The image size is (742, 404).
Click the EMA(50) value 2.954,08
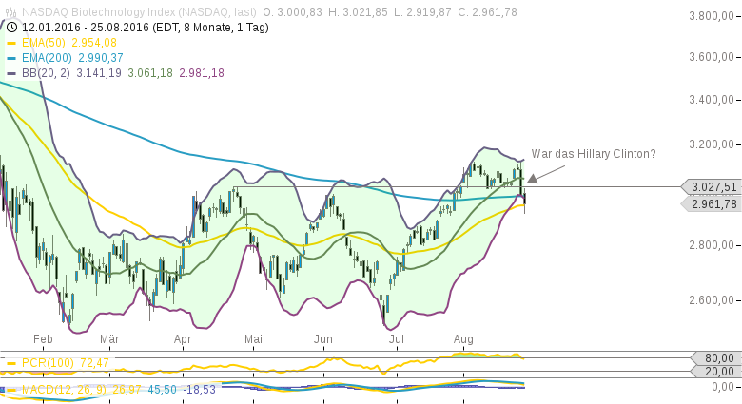pyautogui.click(x=93, y=43)
